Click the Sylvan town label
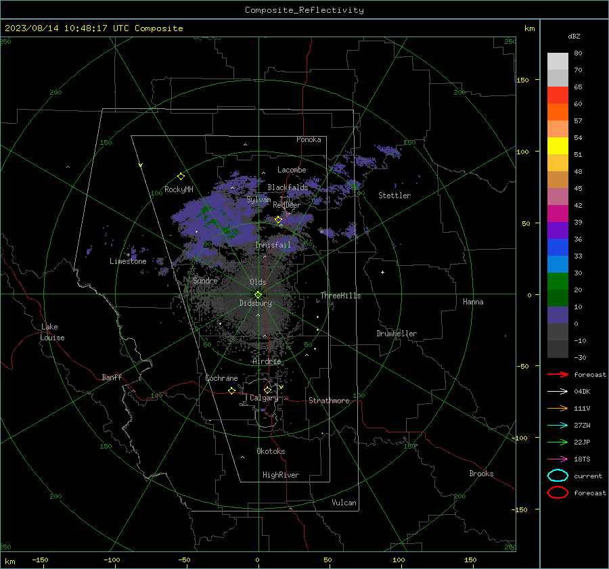609x569 pixels. pyautogui.click(x=258, y=200)
